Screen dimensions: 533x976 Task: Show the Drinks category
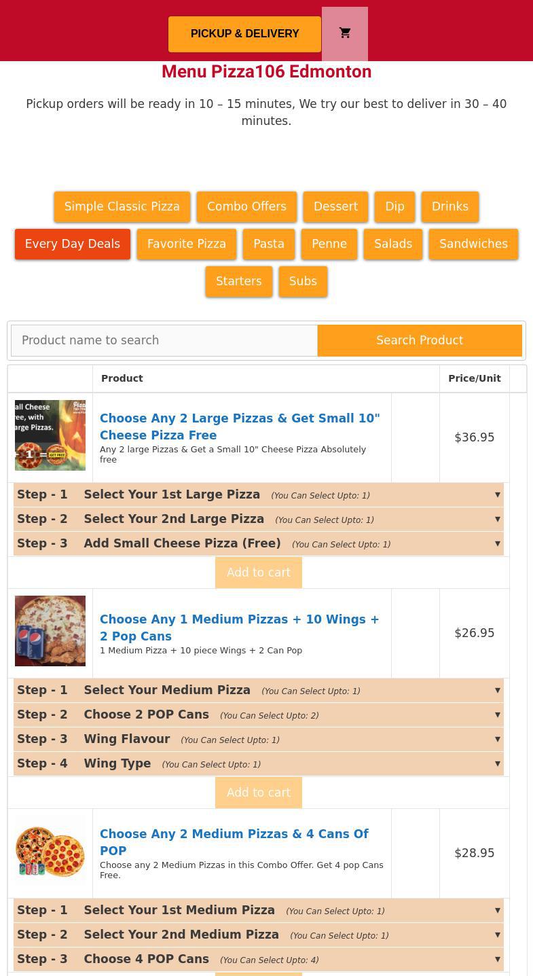(449, 206)
